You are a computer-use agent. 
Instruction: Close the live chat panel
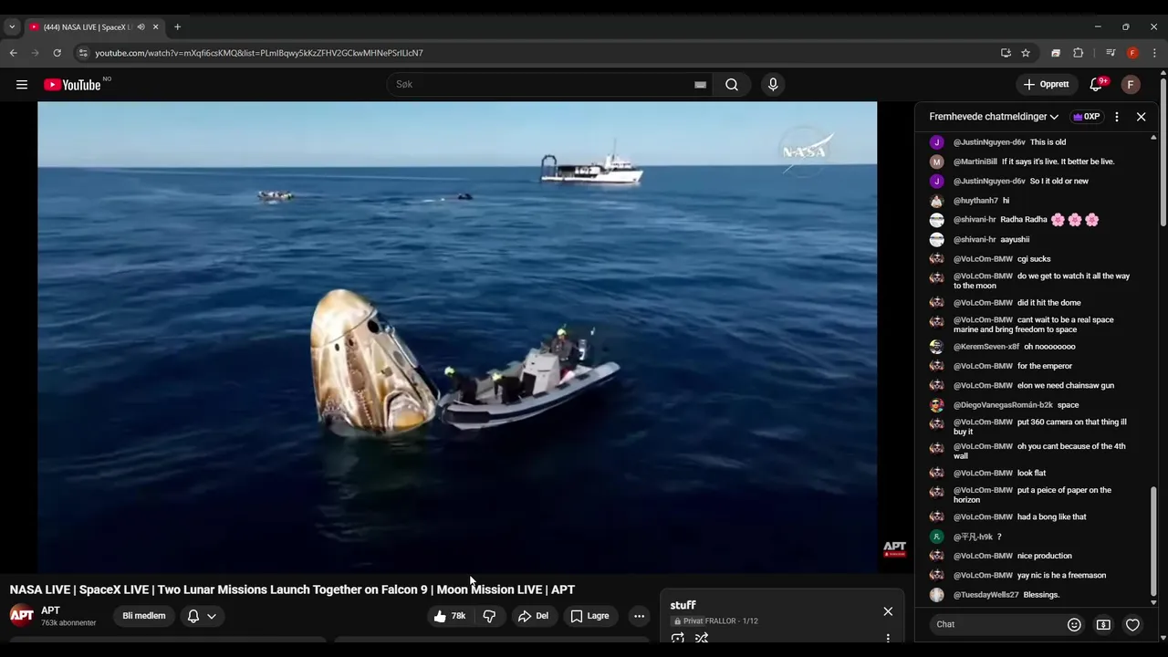pos(1141,117)
